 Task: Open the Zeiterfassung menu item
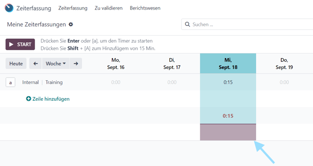pos(73,8)
